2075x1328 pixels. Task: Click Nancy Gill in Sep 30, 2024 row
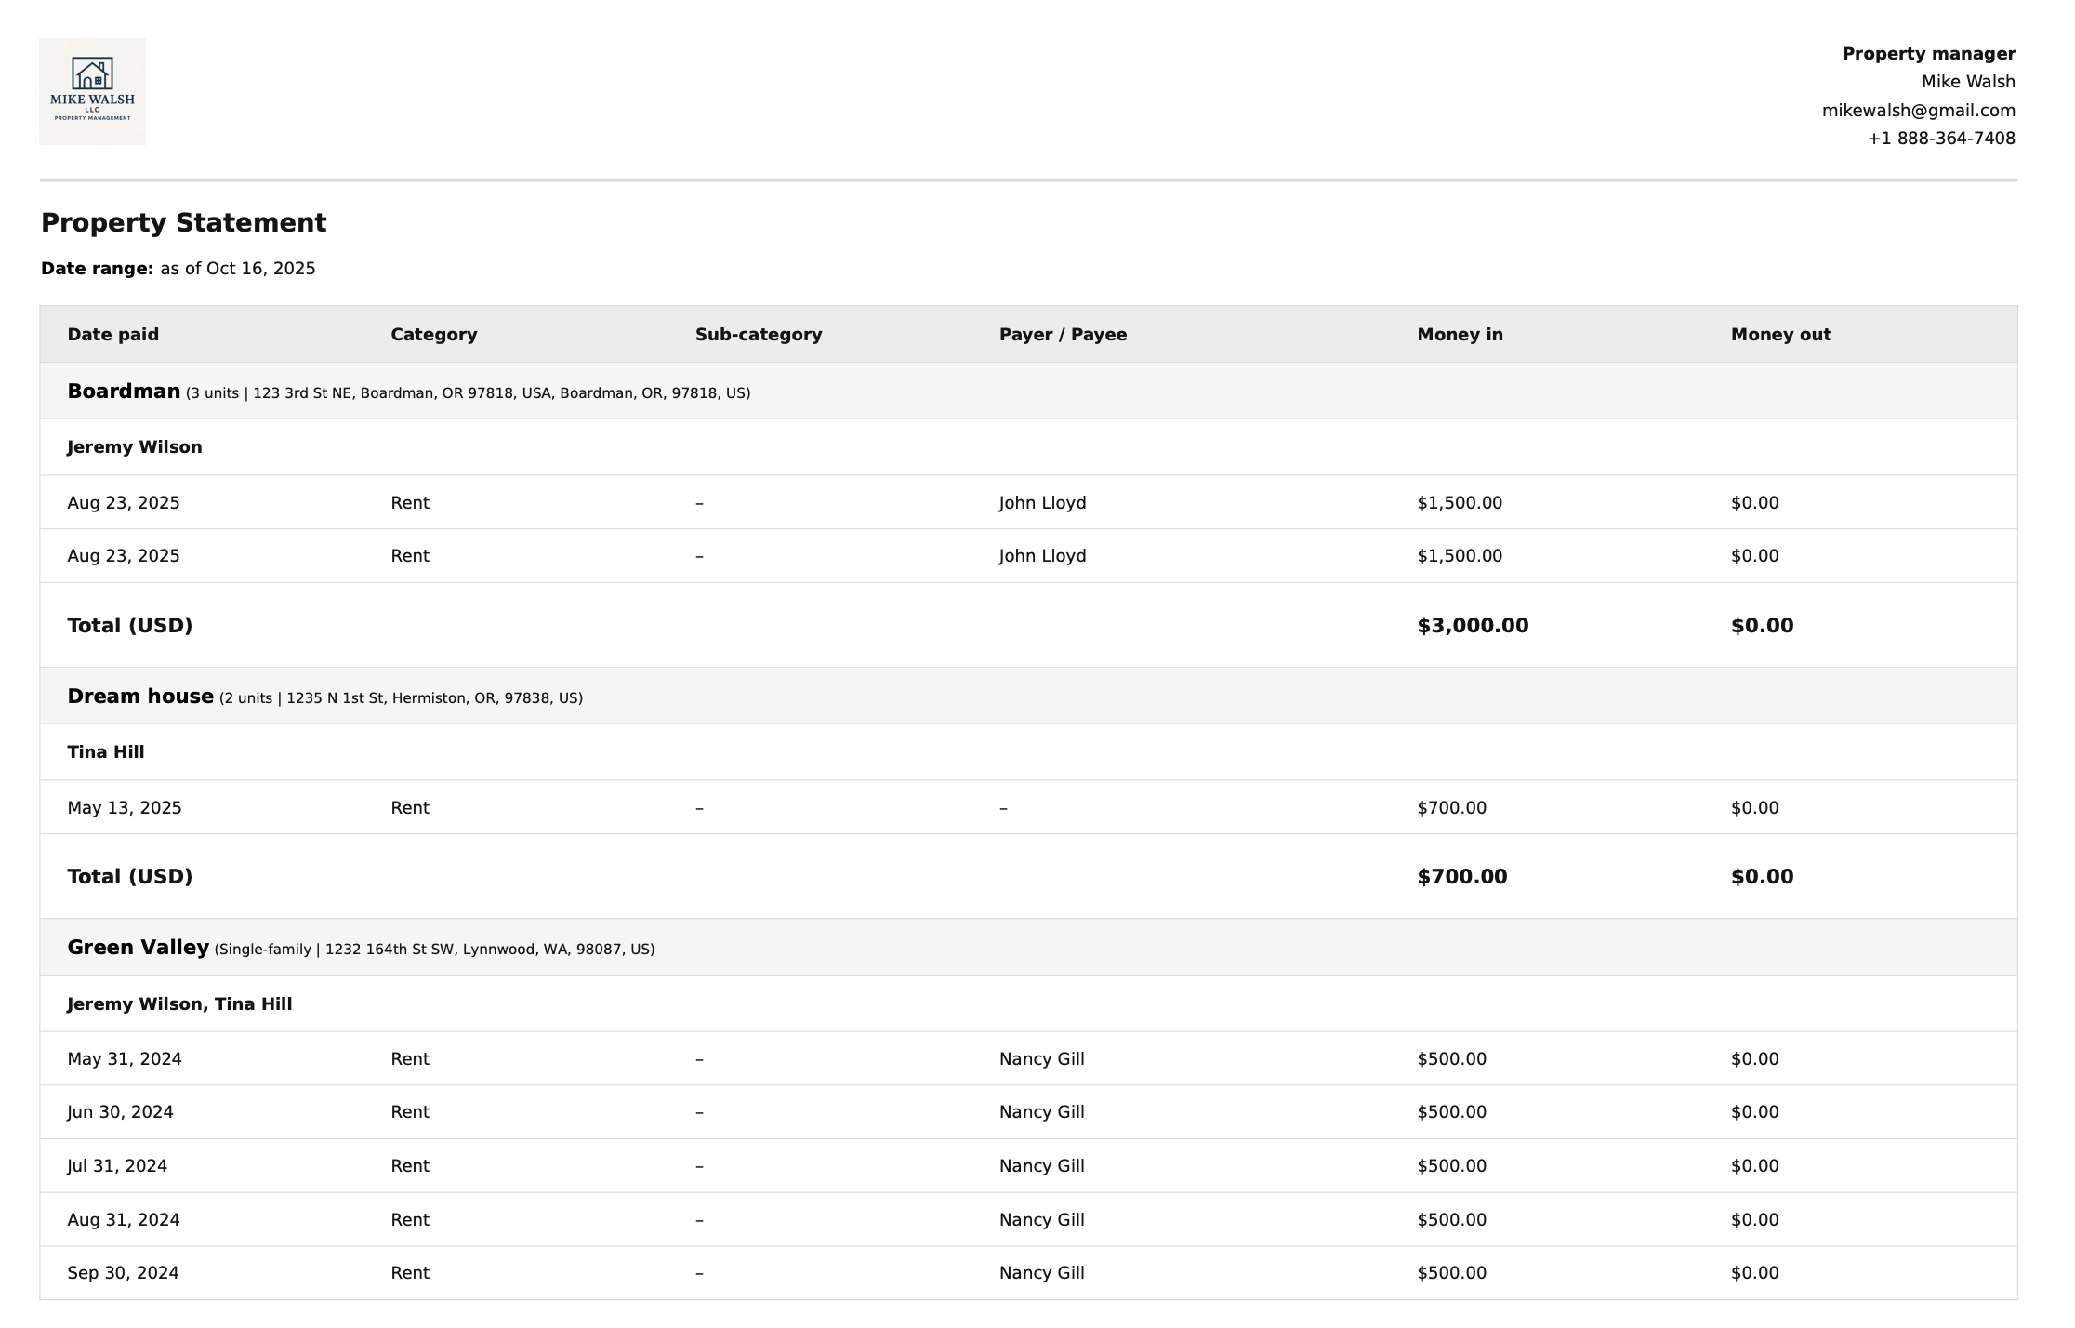coord(1041,1273)
